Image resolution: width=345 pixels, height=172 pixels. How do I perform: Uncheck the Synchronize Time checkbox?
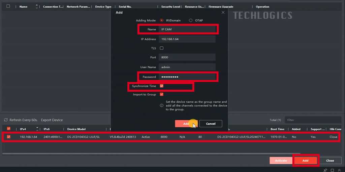tap(162, 86)
